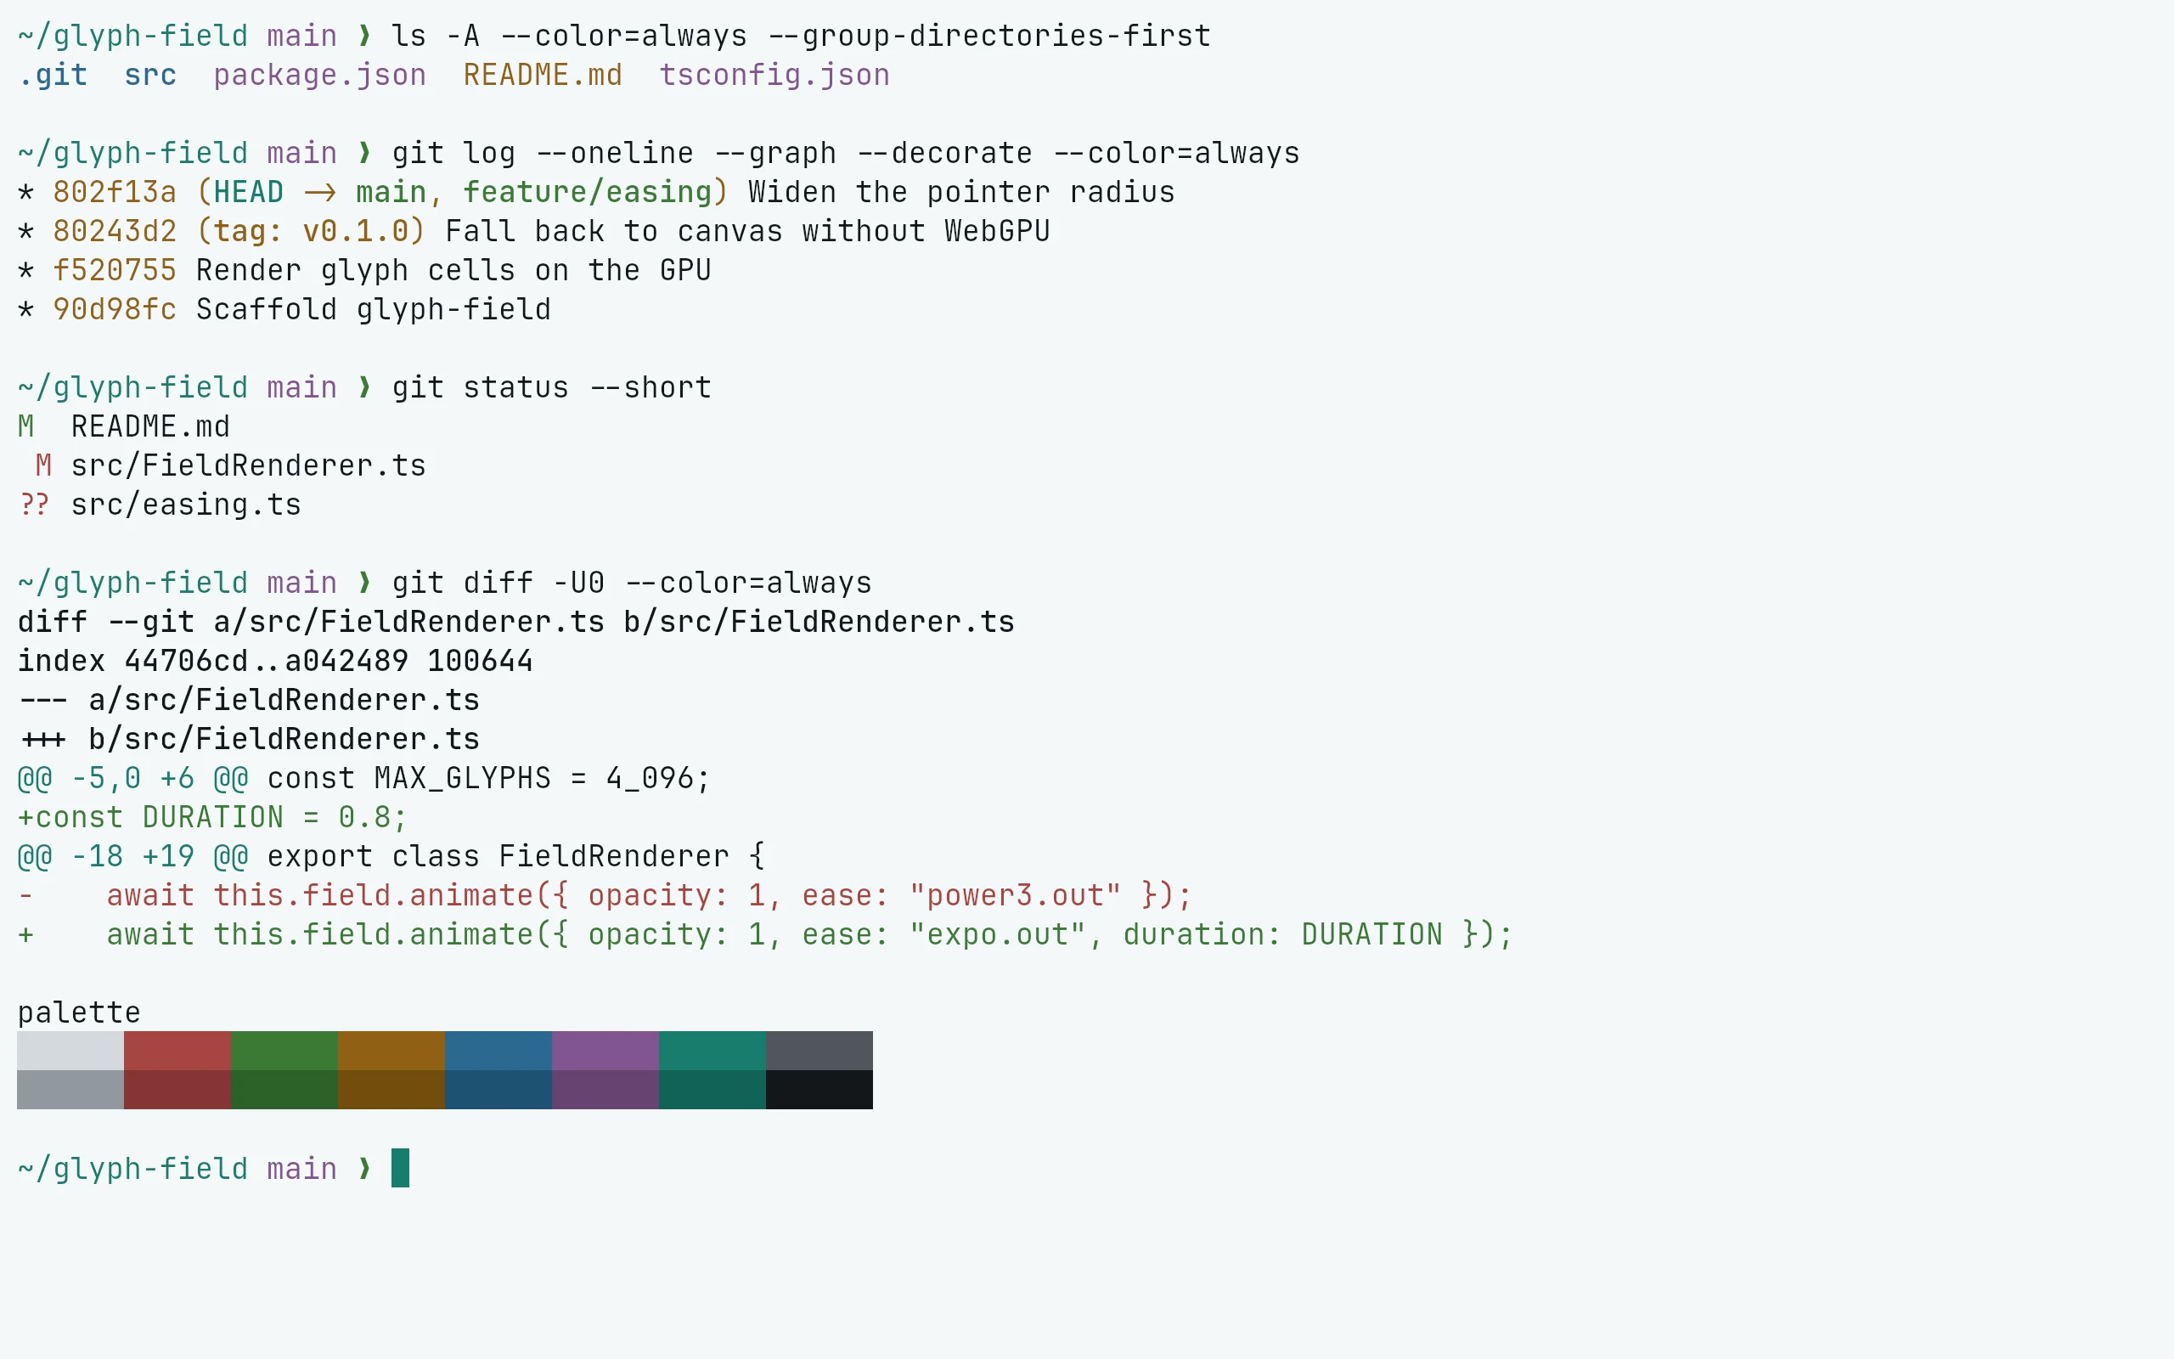This screenshot has width=2174, height=1359.
Task: Click the .git directory name
Action: point(53,76)
